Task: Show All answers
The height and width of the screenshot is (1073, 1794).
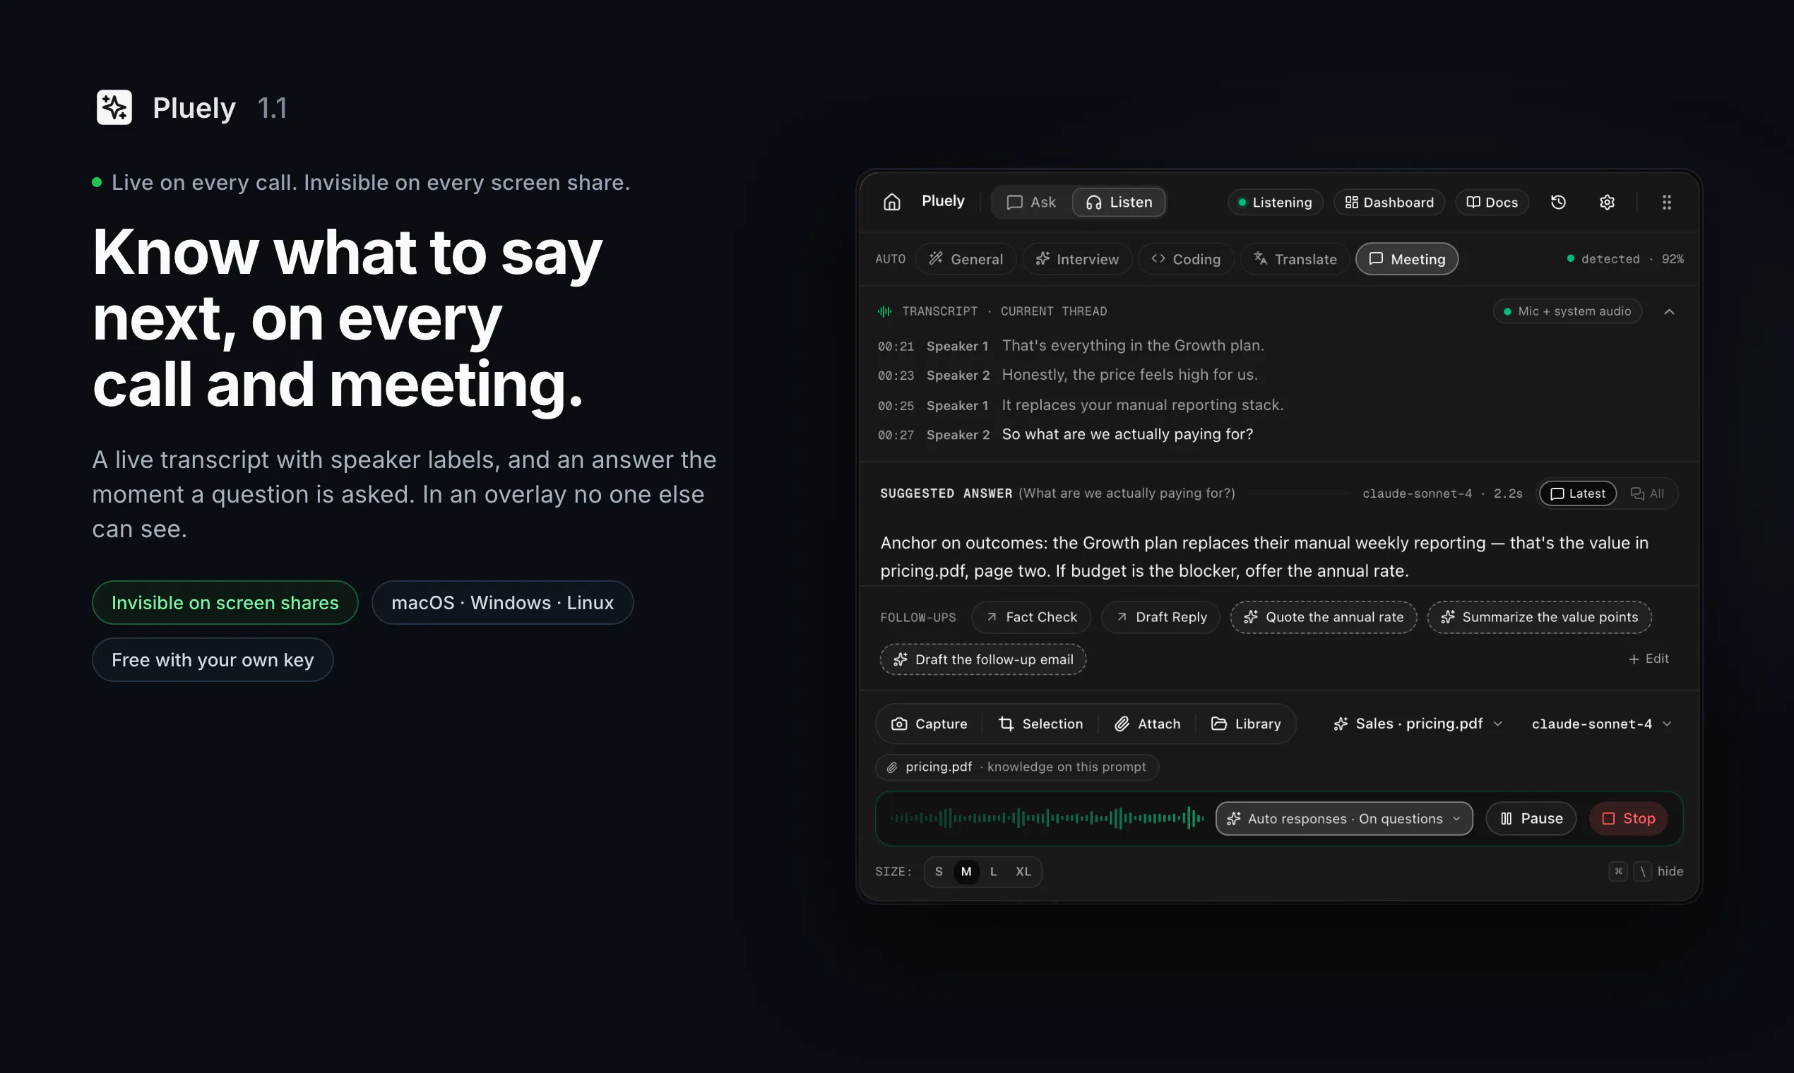Action: (x=1647, y=494)
